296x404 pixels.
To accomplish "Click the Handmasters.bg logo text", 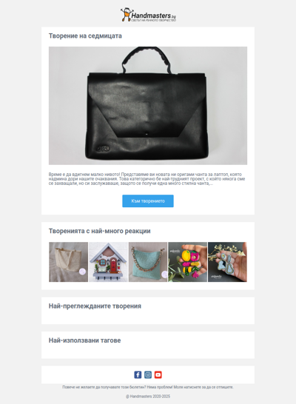I will [x=153, y=16].
